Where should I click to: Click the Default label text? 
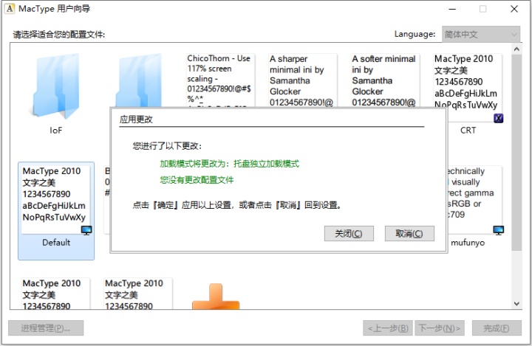56,243
